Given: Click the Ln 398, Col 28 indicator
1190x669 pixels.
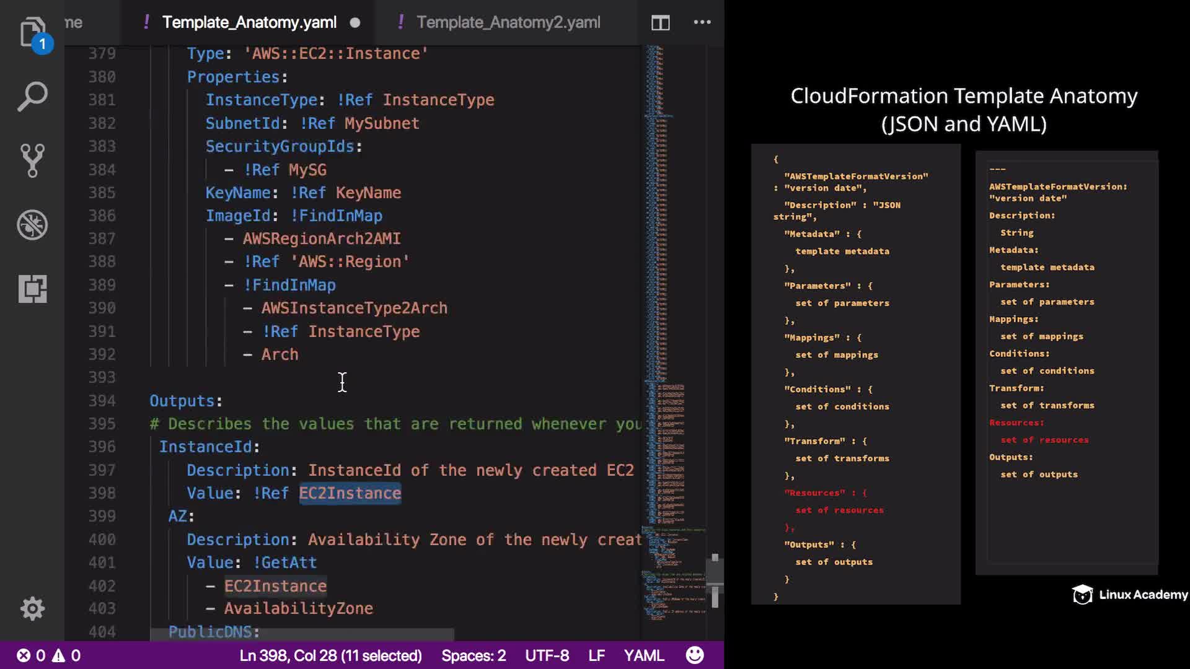Looking at the screenshot, I should click(330, 655).
